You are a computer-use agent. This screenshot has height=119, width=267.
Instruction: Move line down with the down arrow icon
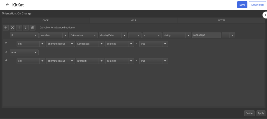pyautogui.click(x=26, y=28)
